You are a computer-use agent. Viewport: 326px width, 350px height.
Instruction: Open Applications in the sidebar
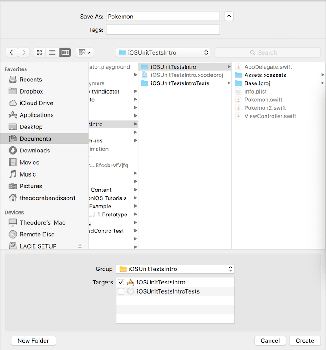coord(44,115)
